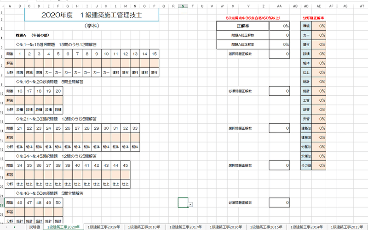Click the No.34~No.45選択問題 heading text
Image resolution: width=368 pixels, height=230 pixels.
pos(56,156)
